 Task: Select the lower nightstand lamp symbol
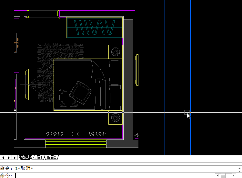coord(115,117)
